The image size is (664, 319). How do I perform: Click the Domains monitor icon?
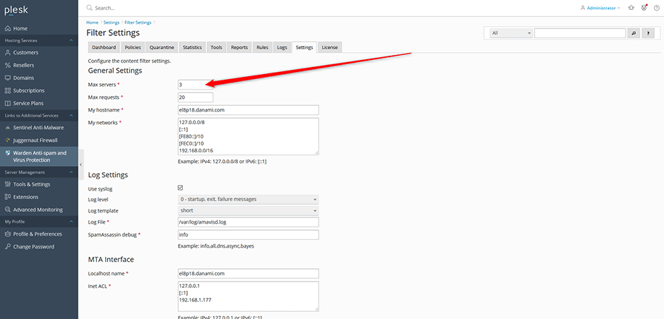click(8, 78)
